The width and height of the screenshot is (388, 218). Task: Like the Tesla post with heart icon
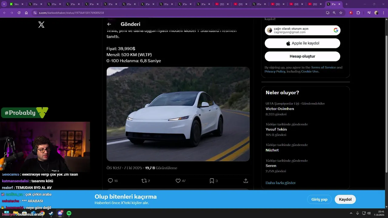tap(178, 181)
